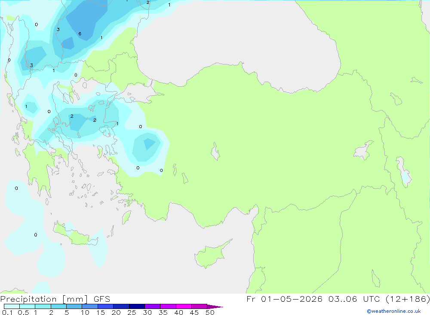Click the 0.1–0.5 mm palest legend swatch
Viewport: 430px width, 315px height.
[x=12, y=306]
